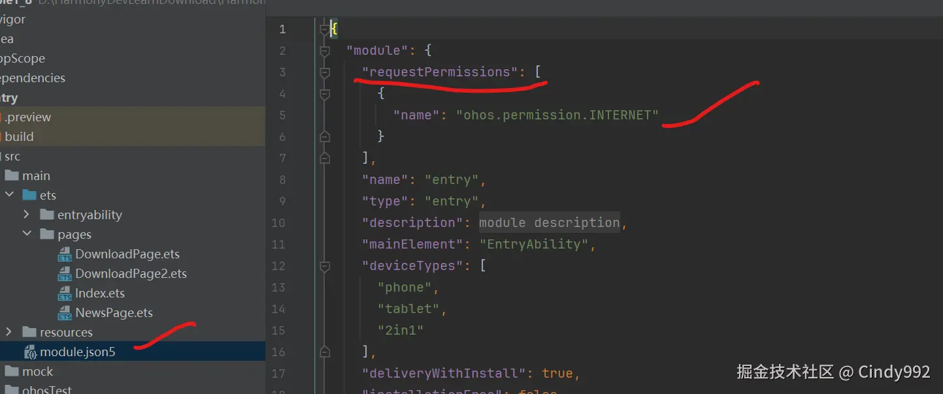Click the "EntryAbility" string value
The image size is (943, 394).
pos(534,245)
